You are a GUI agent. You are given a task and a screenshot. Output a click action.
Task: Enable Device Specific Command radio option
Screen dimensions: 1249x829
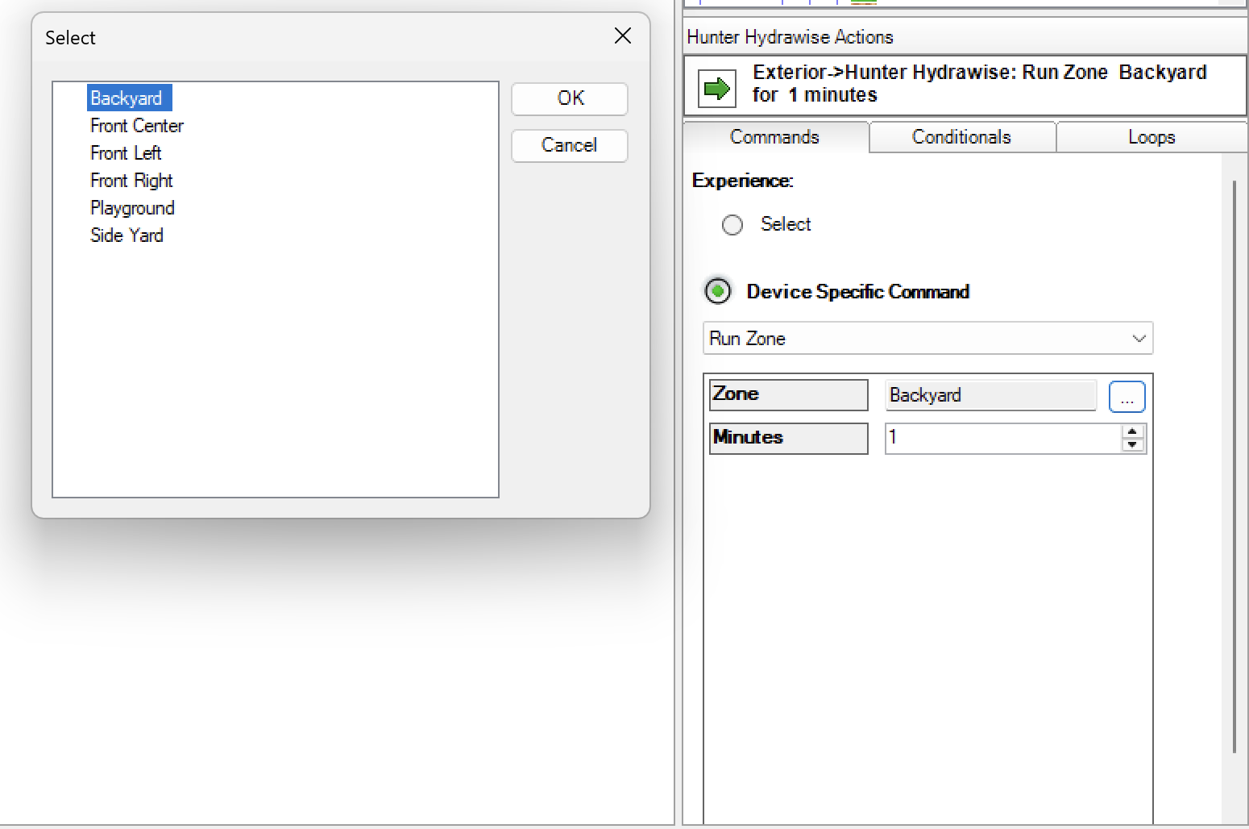point(718,291)
